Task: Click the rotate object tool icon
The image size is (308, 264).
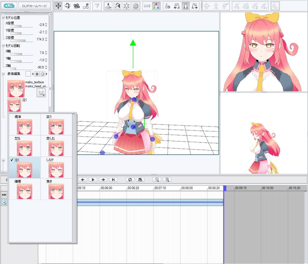Action: coord(67,6)
